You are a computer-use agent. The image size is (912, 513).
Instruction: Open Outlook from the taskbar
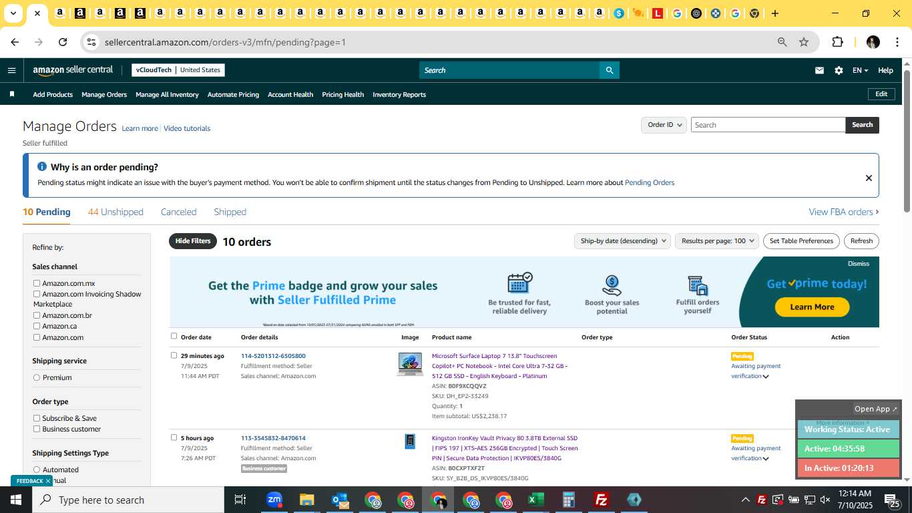340,500
